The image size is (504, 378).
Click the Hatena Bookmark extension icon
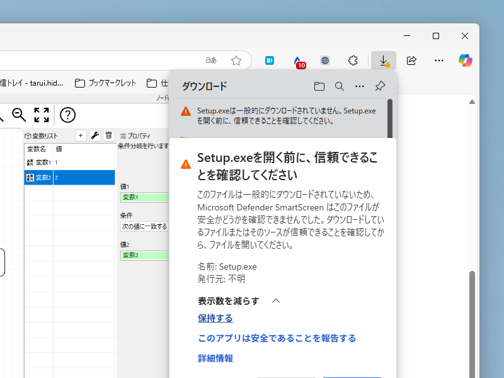269,60
